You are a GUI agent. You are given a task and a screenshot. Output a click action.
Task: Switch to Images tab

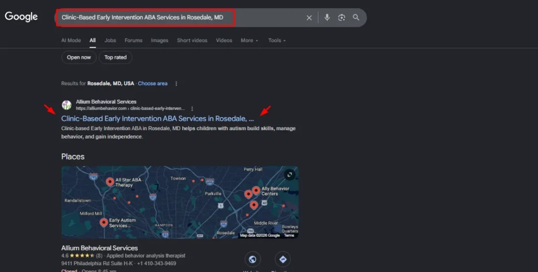click(160, 40)
